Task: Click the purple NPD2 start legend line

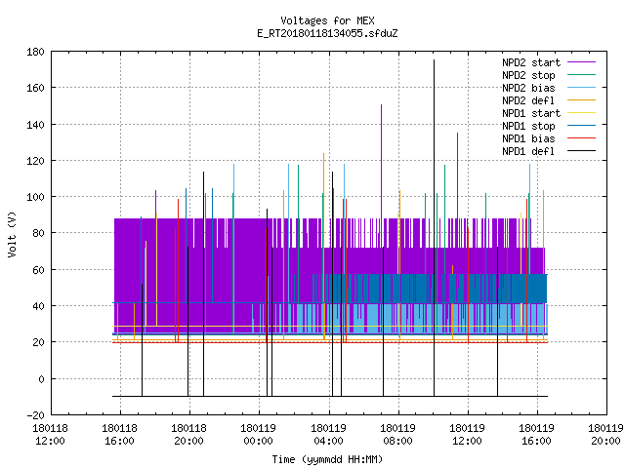Action: click(x=581, y=62)
